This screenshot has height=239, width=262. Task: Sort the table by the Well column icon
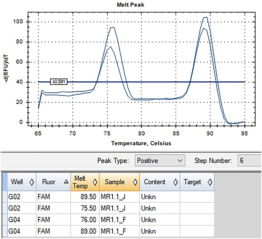point(31,182)
